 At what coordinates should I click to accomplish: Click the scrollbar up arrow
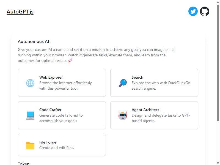(218, 2)
